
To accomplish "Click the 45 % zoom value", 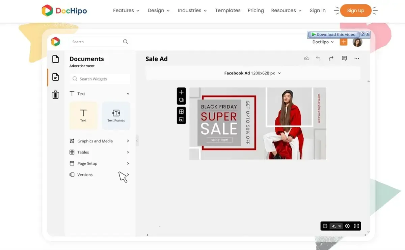I will tap(336, 226).
